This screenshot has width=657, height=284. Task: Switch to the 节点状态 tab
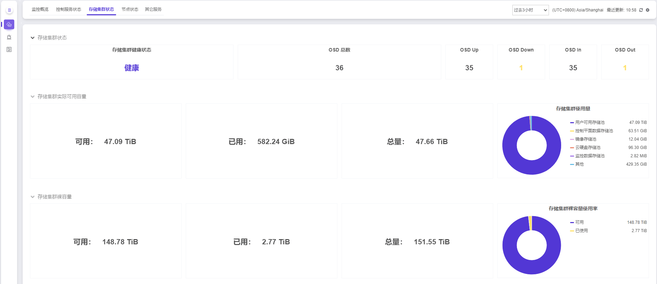coord(130,9)
